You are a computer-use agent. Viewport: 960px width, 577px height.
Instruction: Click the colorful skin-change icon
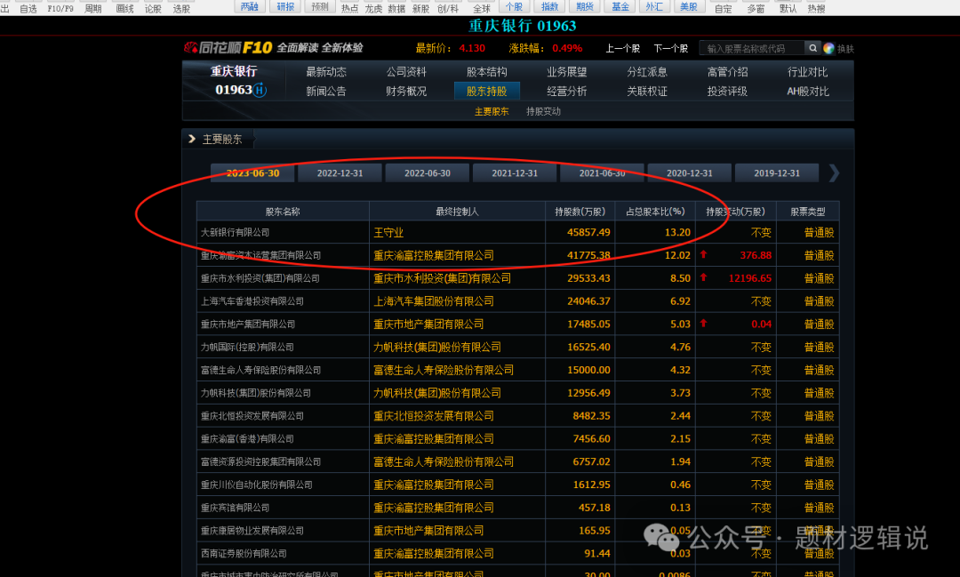(x=828, y=48)
